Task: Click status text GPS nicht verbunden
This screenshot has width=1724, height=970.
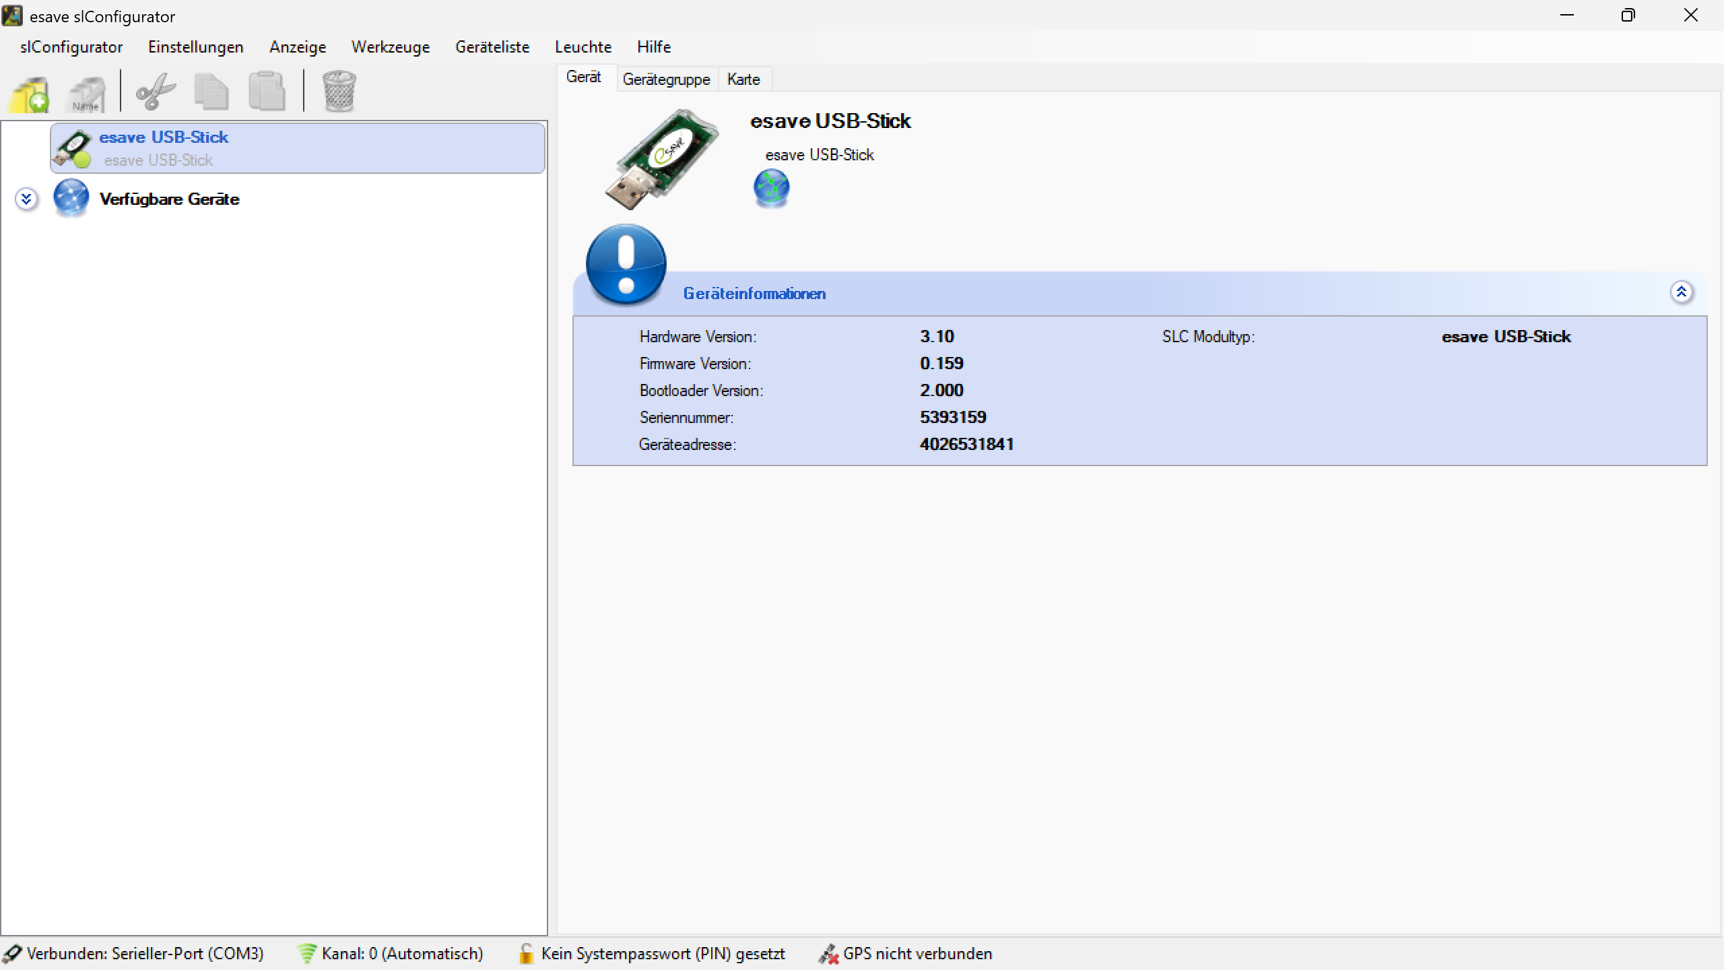Action: point(918,954)
